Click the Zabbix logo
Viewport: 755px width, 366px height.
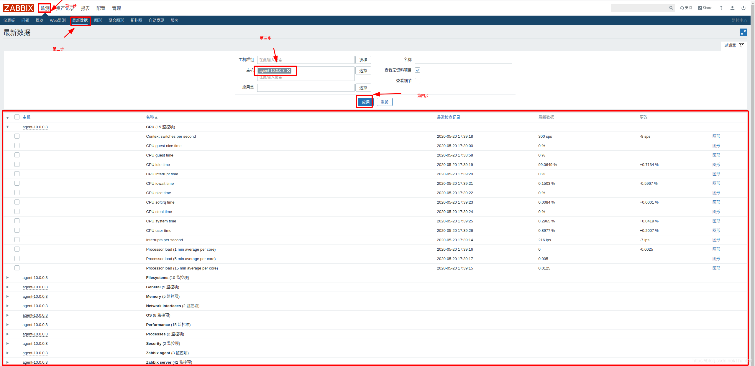pyautogui.click(x=19, y=8)
